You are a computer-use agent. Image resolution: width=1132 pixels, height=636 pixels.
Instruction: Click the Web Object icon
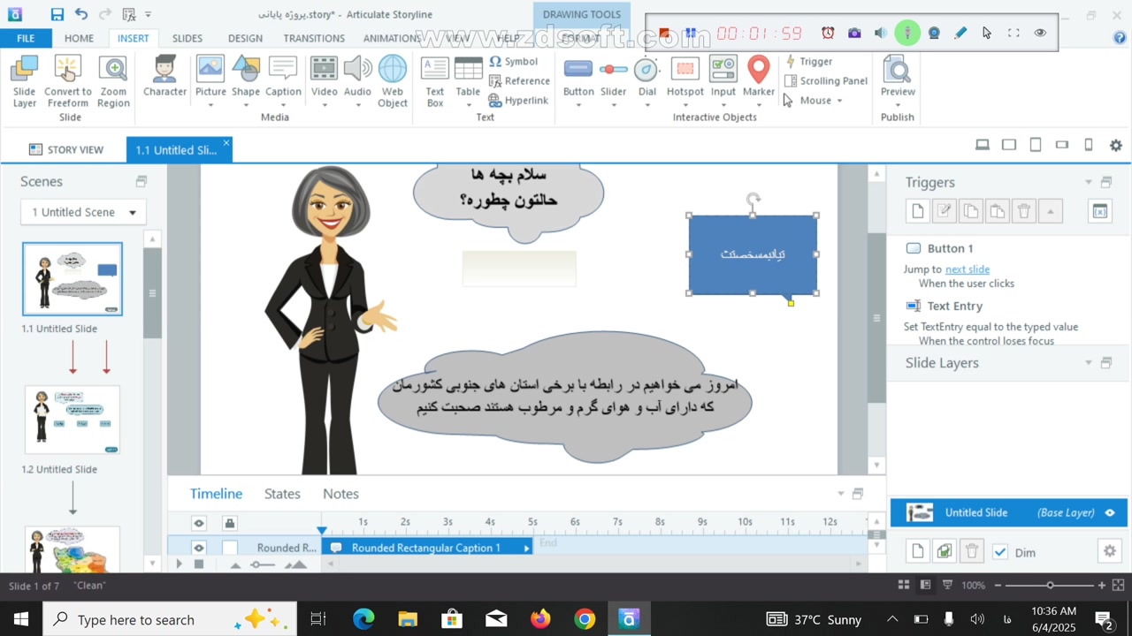pos(393,80)
